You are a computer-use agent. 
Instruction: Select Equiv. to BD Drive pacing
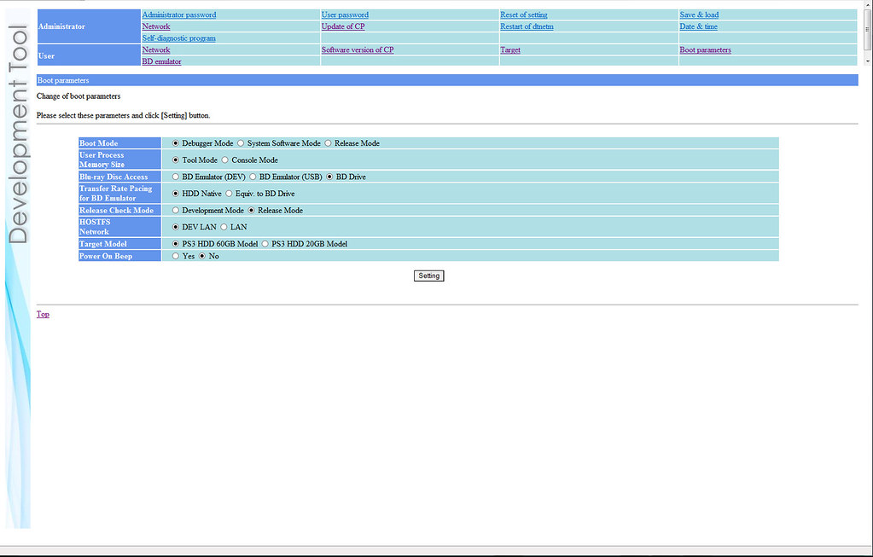tap(229, 194)
